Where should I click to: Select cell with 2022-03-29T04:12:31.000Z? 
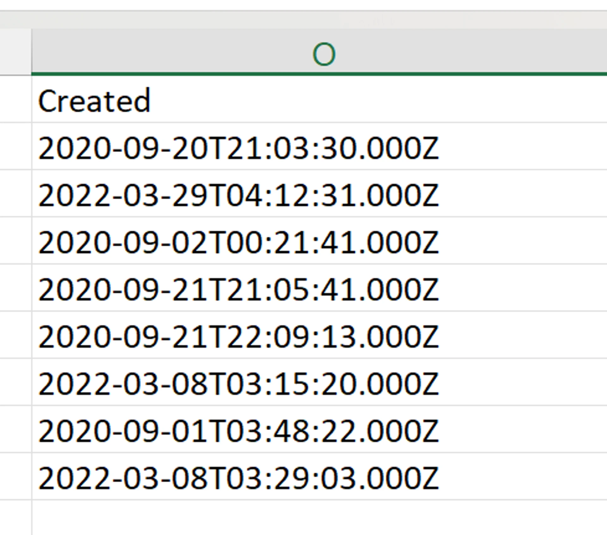coord(238,195)
